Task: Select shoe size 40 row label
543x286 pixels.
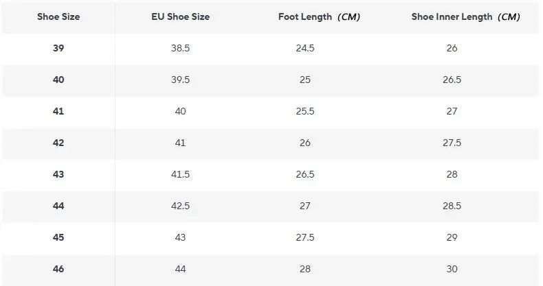Action: point(58,80)
